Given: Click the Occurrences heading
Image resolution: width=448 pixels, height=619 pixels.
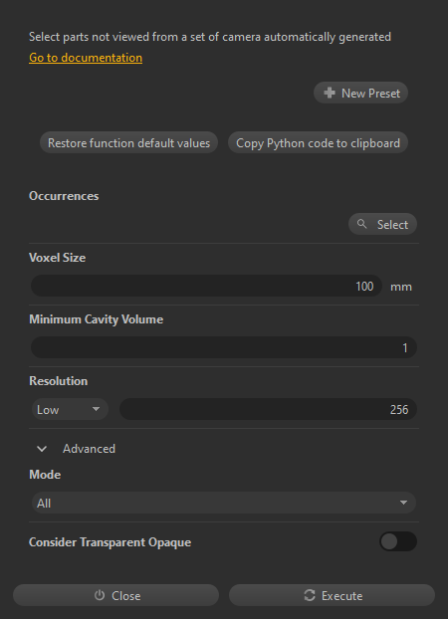Looking at the screenshot, I should pos(64,196).
